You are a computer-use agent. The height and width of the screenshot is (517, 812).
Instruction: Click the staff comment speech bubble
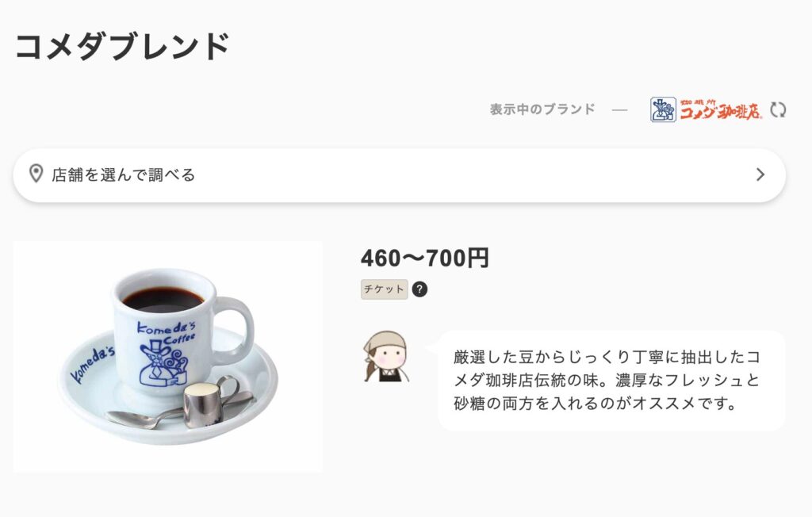(x=611, y=381)
